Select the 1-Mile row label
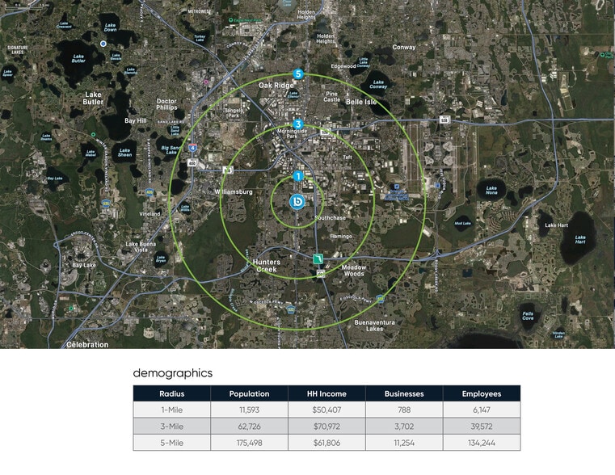Screen dimensions: 615x475 pos(171,410)
